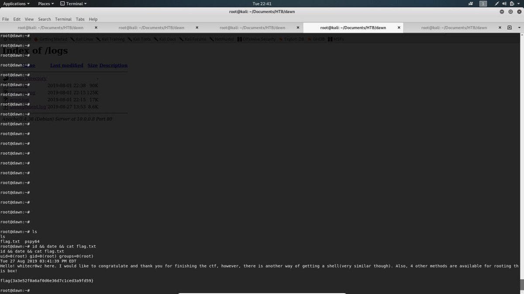Click the flag.txt pspy64 listing line

(x=20, y=241)
